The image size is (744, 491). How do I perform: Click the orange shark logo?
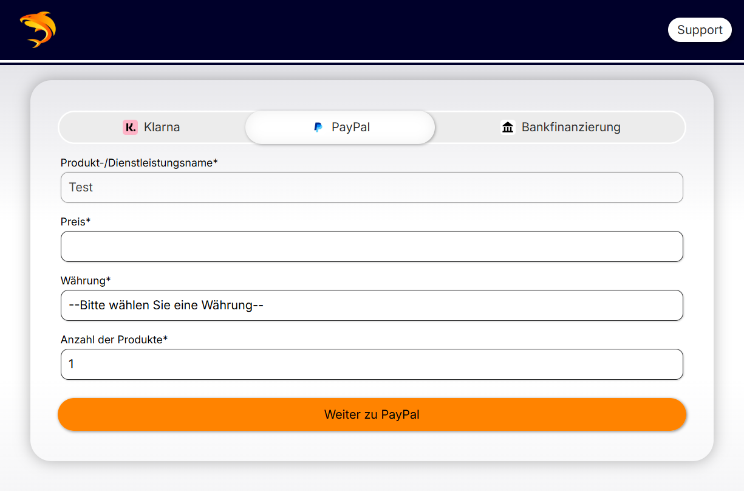(x=38, y=30)
